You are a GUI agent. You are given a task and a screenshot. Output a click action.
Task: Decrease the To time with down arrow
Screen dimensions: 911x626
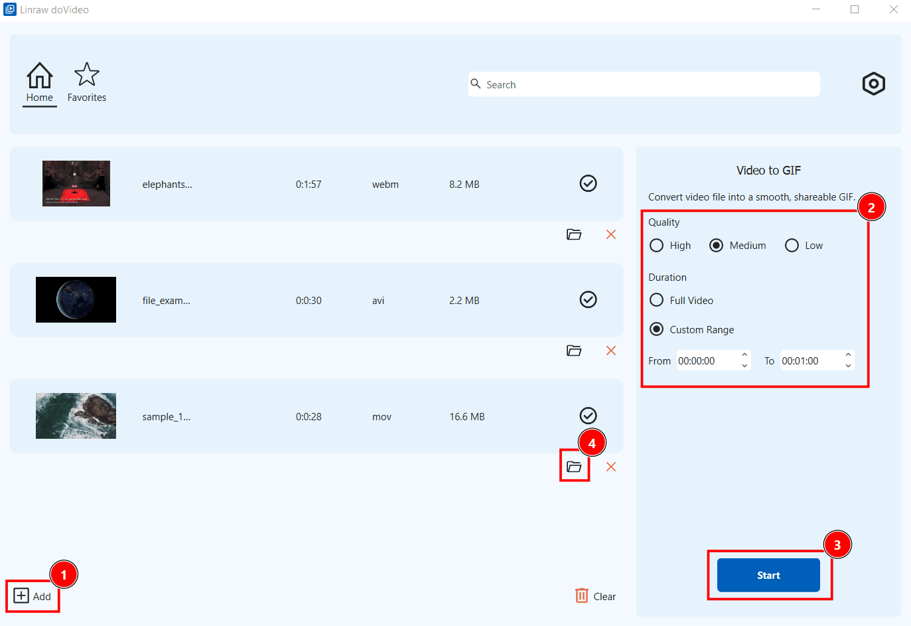coord(848,366)
